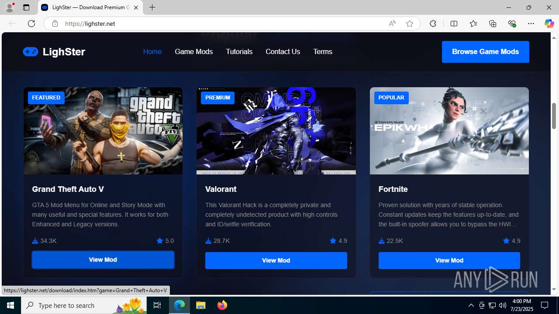Open Browser essentials icon
Image resolution: width=559 pixels, height=314 pixels.
point(512,24)
